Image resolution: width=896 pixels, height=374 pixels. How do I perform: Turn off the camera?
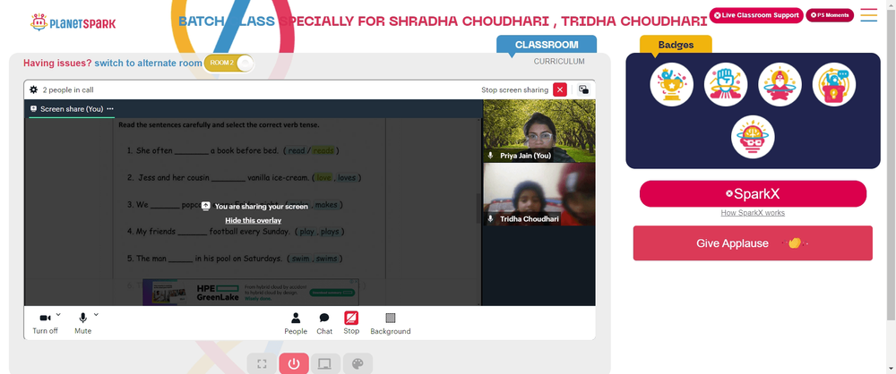tap(45, 323)
